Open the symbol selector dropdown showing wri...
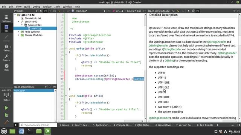 [x=118, y=11]
